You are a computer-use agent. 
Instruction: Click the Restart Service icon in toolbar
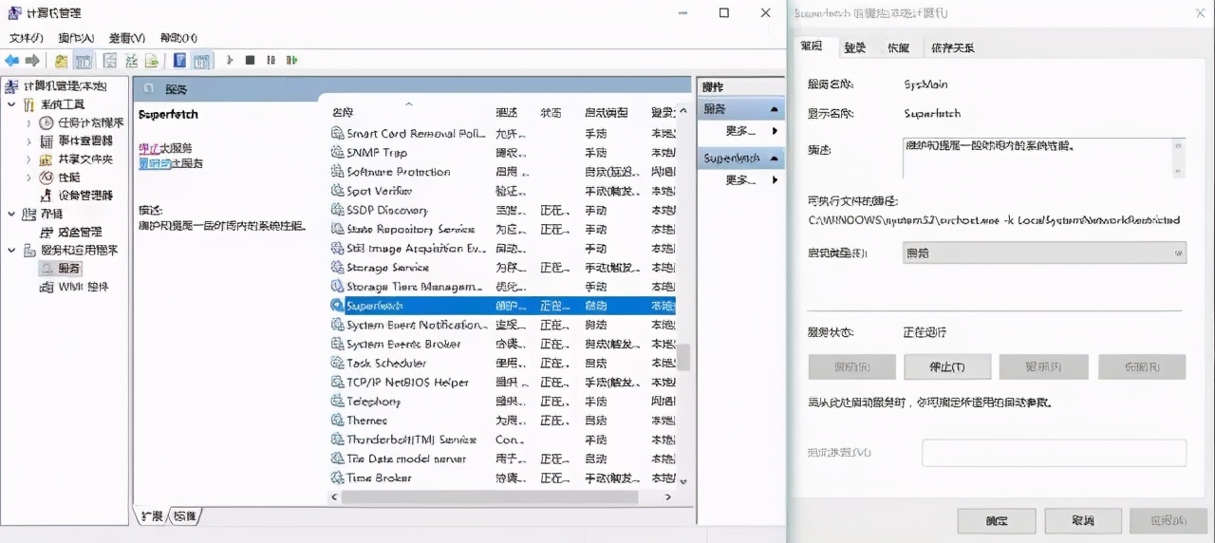(291, 60)
